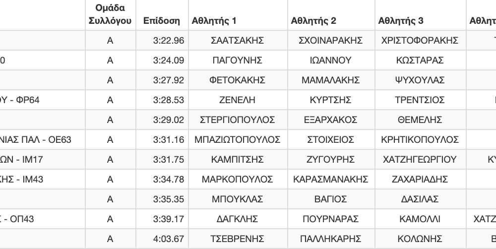This screenshot has height=249, width=496.
Task: Click the ΨΥΧΟΥΛΑΣ name cell
Action: coord(421,80)
